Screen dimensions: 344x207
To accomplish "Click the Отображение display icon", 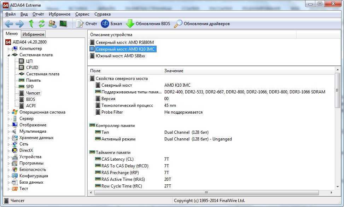I will click(15, 125).
